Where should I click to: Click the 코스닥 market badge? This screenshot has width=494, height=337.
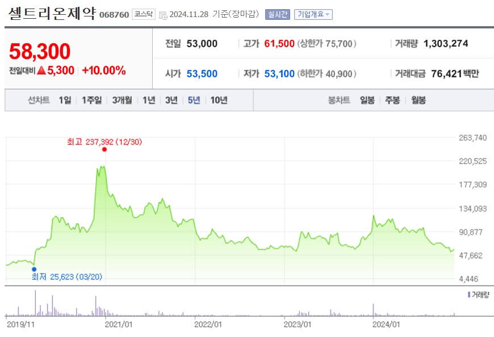coord(144,14)
